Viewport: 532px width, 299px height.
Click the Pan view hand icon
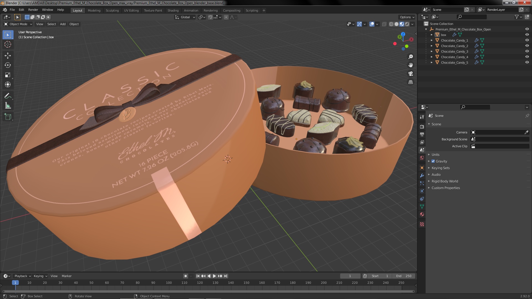coord(411,65)
